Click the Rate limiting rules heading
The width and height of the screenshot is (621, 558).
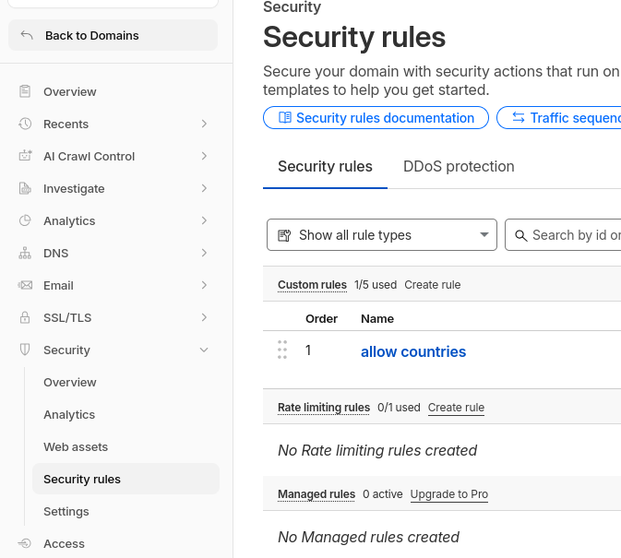click(324, 408)
